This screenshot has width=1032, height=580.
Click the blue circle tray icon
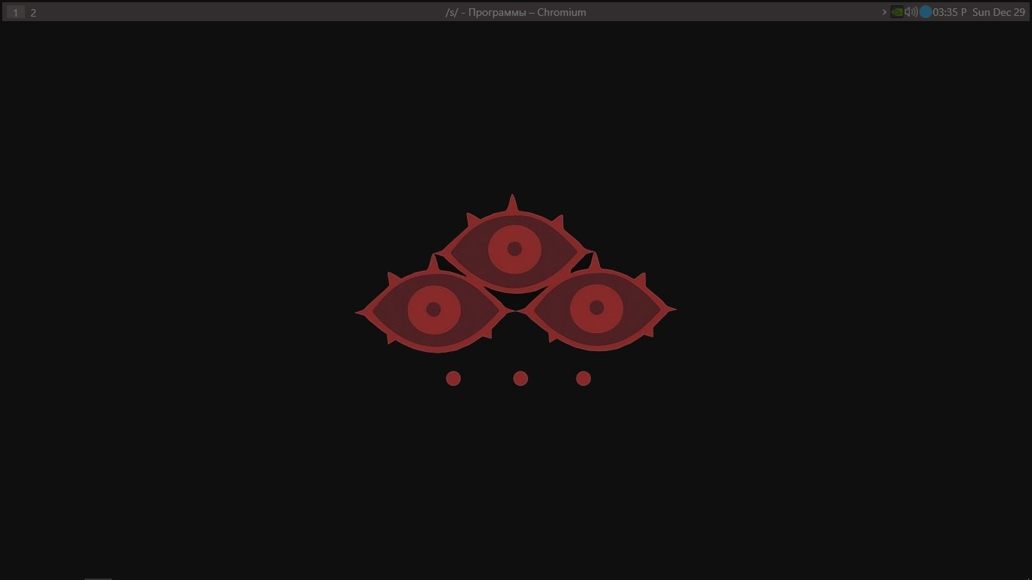[925, 12]
